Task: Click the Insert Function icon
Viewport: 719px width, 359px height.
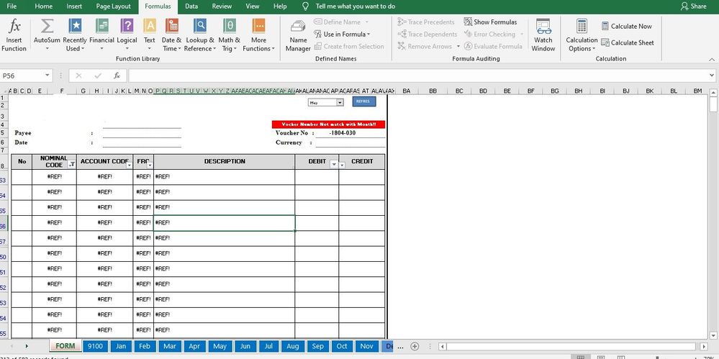Action: 14,27
